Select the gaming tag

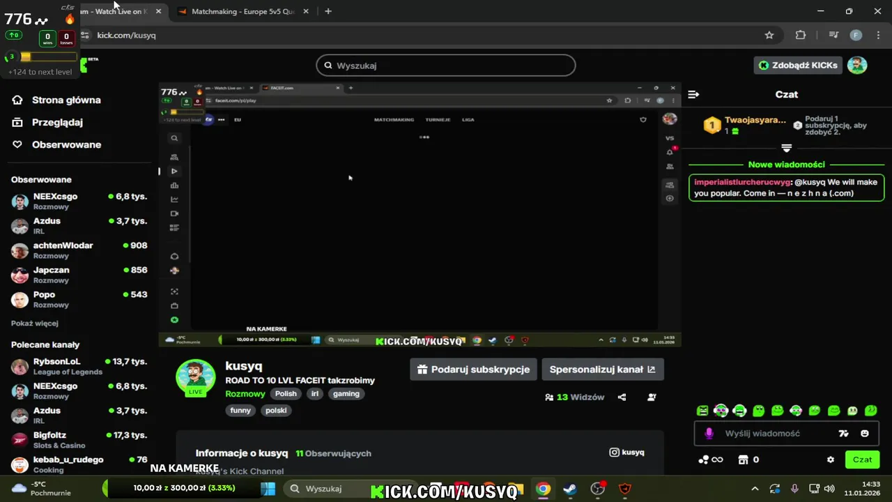pyautogui.click(x=346, y=394)
